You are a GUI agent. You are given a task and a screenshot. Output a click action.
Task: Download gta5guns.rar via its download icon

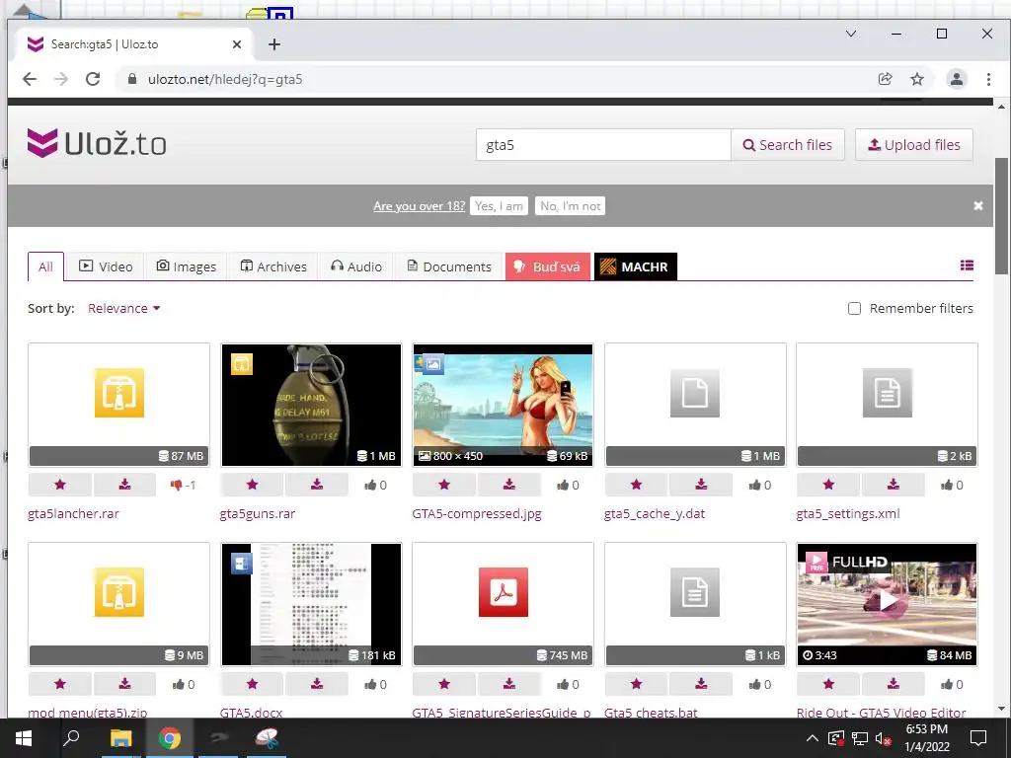point(317,485)
